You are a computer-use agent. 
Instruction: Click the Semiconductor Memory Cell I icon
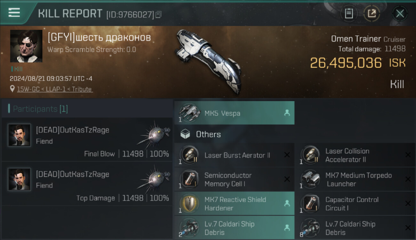(x=189, y=179)
